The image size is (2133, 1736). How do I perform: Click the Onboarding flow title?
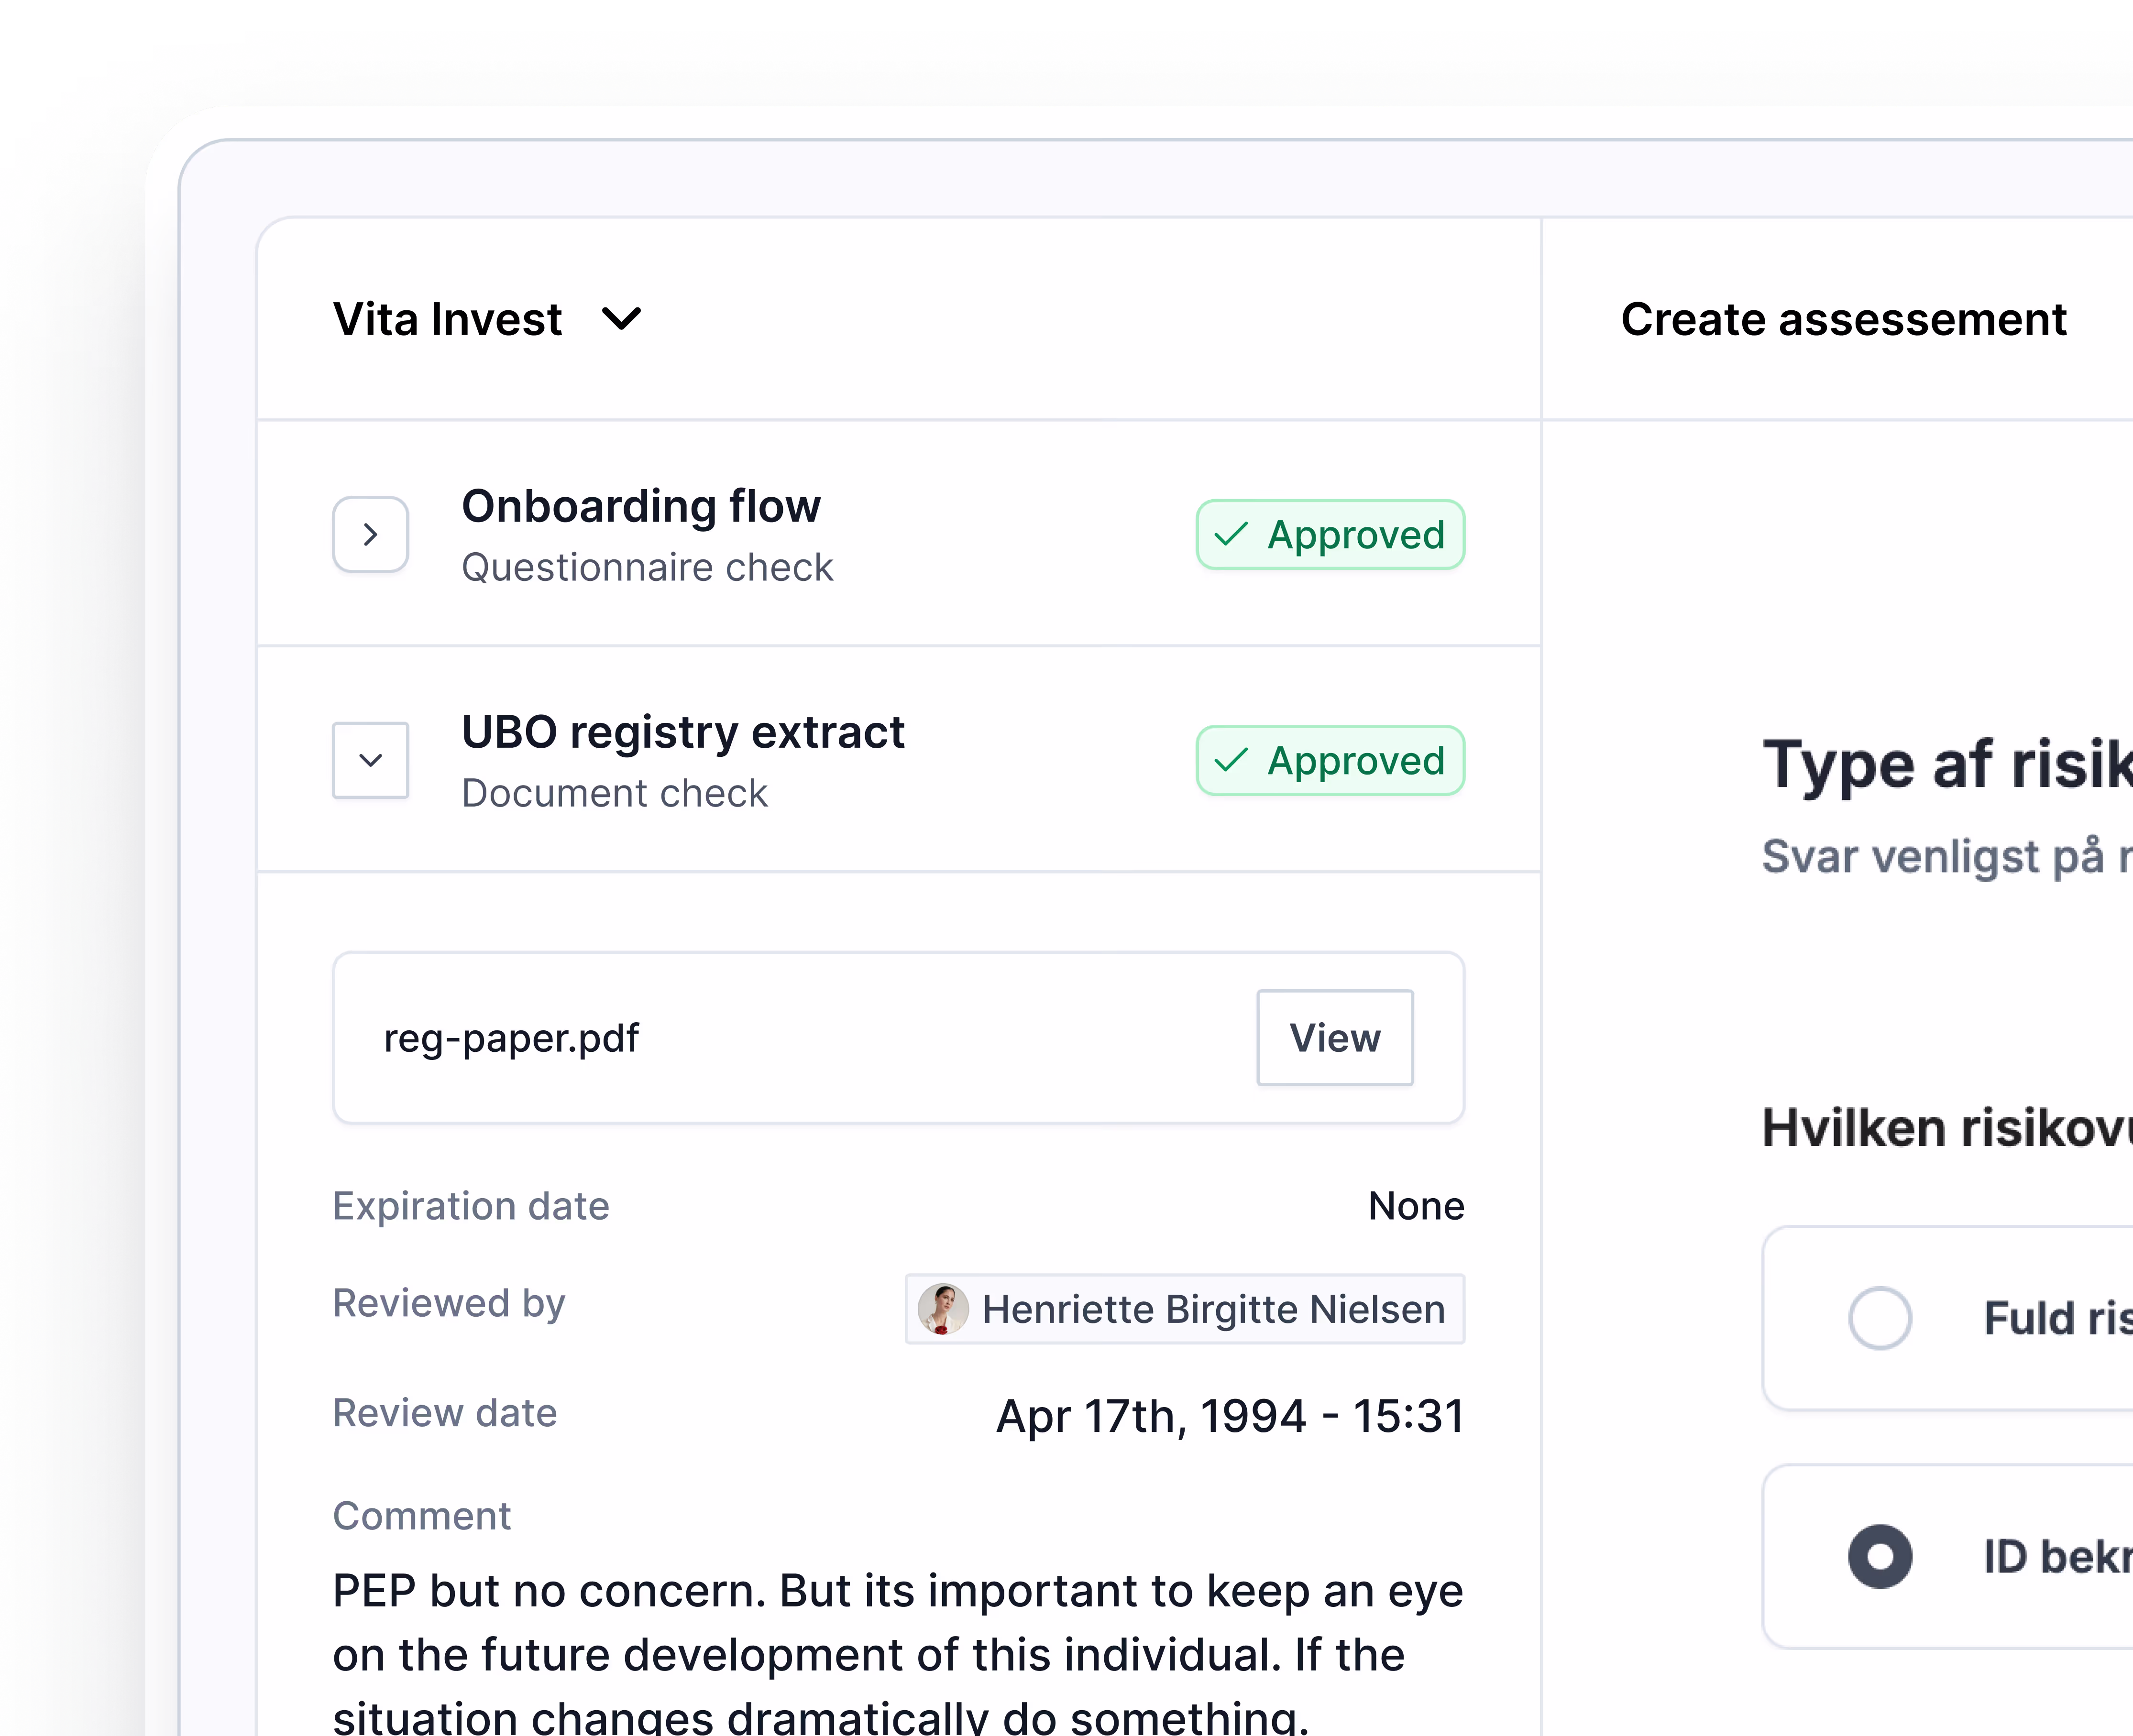tap(640, 506)
